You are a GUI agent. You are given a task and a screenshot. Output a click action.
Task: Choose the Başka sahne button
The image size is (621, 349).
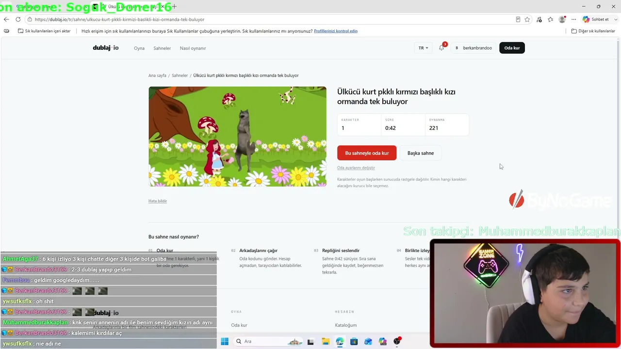click(x=421, y=153)
